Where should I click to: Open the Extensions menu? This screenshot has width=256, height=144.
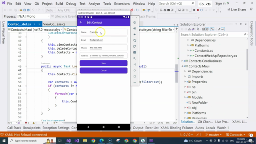122,4
